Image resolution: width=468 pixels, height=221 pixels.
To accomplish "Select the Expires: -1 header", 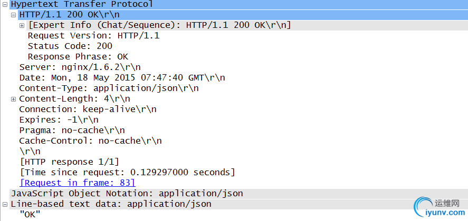I will (x=59, y=120).
